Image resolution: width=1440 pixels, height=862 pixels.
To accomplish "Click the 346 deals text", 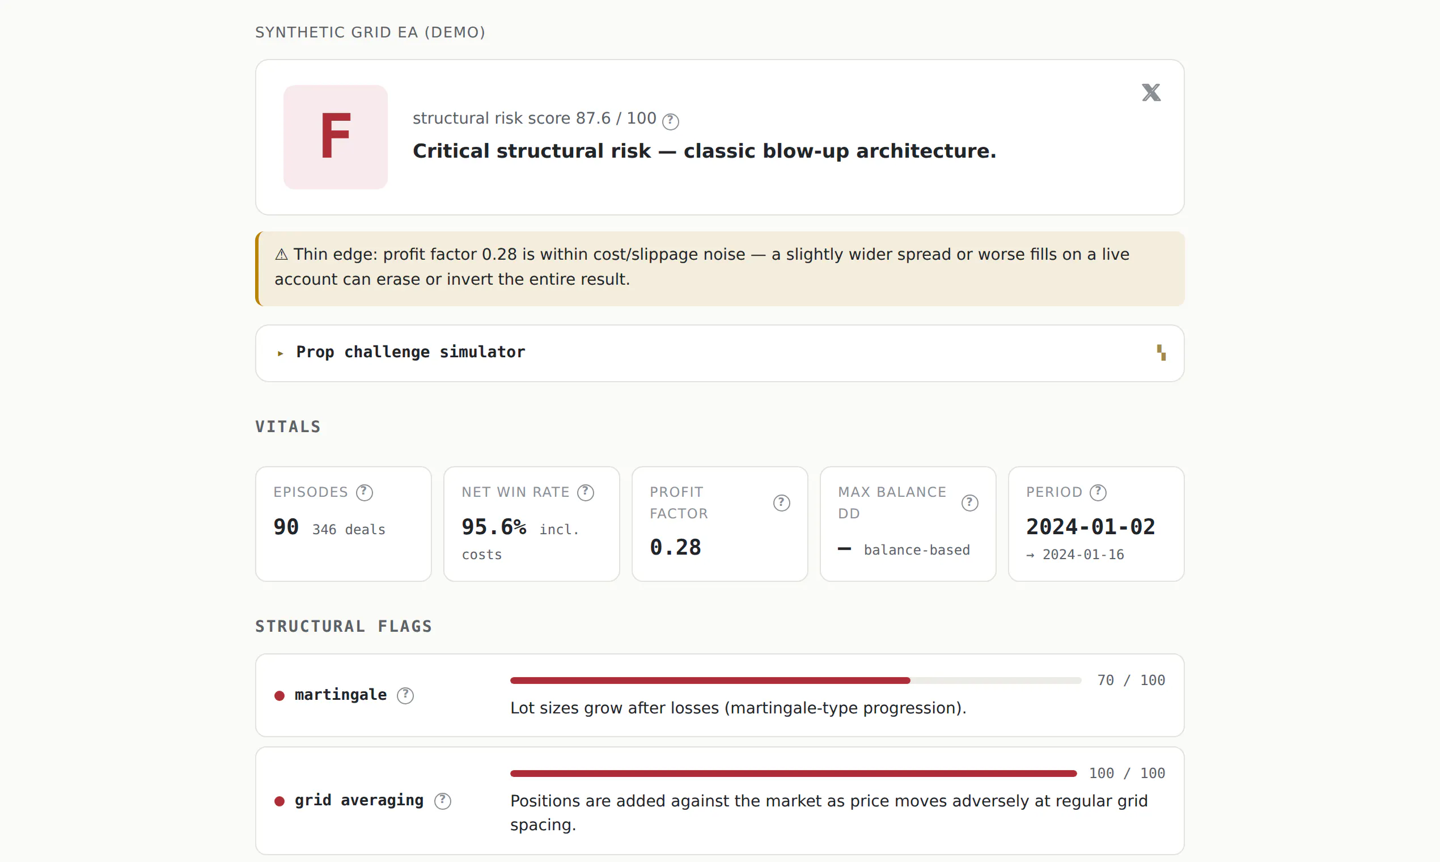I will click(x=349, y=530).
